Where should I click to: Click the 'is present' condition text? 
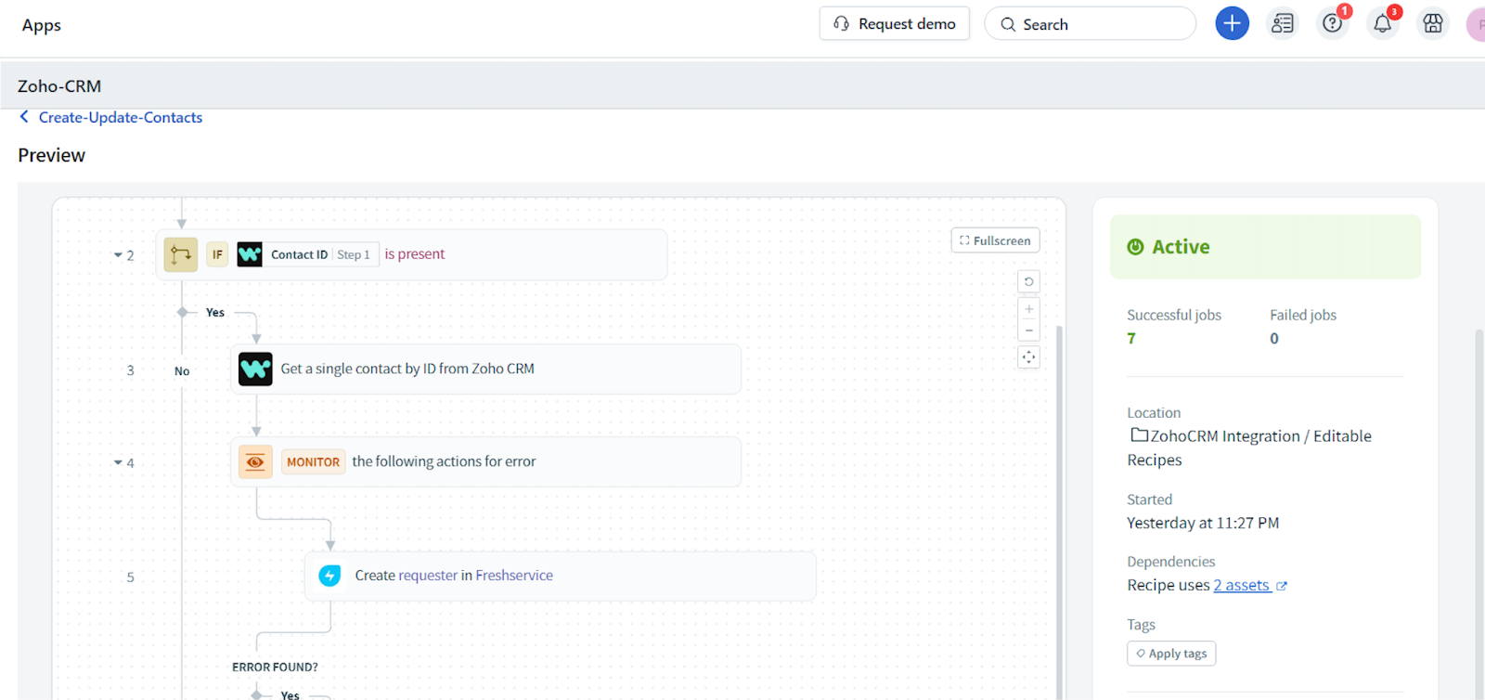(415, 254)
